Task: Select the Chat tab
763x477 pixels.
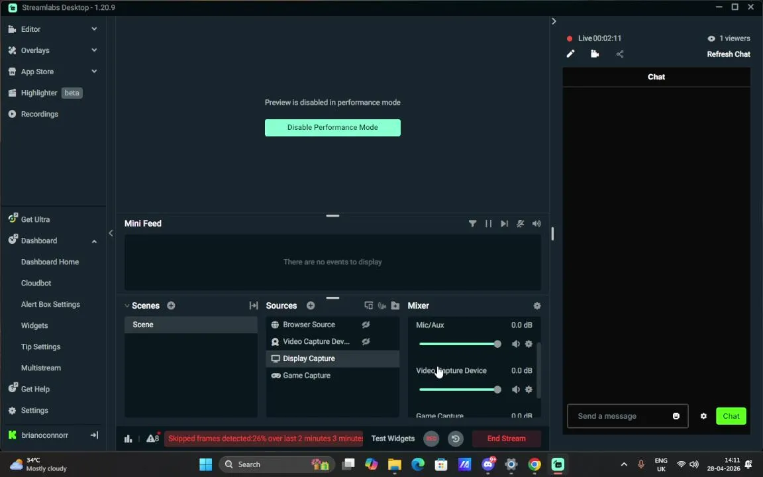Action: [x=656, y=77]
